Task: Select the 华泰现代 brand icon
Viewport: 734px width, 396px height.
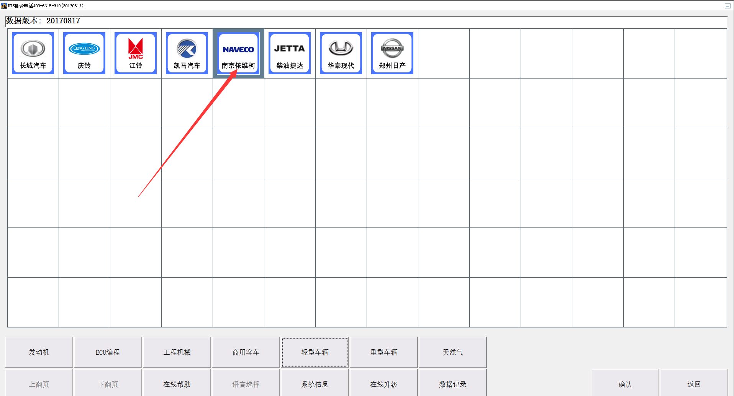Action: (x=341, y=53)
